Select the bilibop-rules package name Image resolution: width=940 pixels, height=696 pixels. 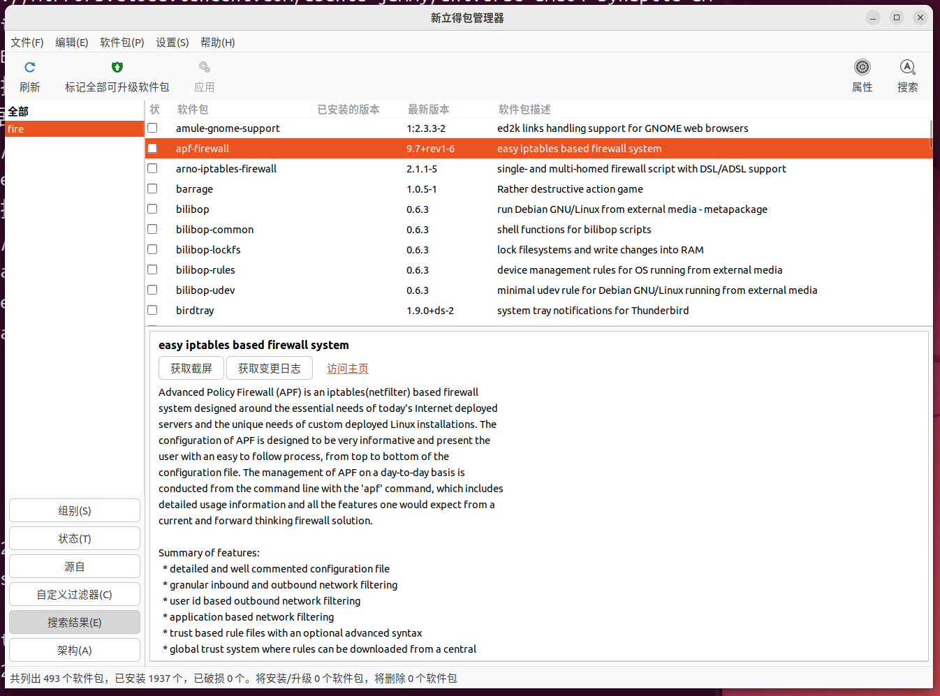205,270
